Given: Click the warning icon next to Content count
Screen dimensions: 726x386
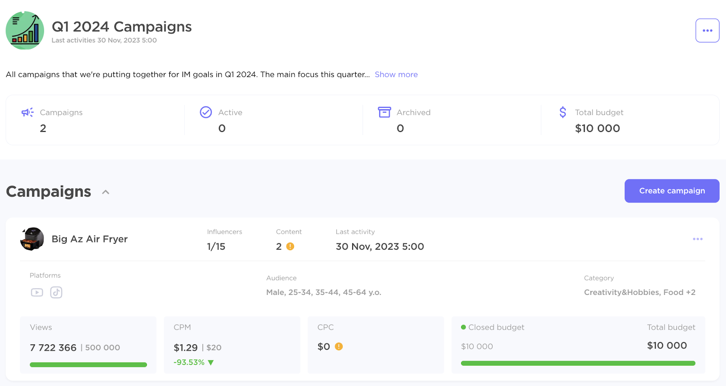Looking at the screenshot, I should (x=290, y=246).
